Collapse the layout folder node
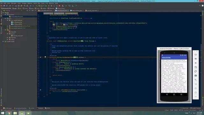The height and width of the screenshot is (115, 204). click(7, 34)
